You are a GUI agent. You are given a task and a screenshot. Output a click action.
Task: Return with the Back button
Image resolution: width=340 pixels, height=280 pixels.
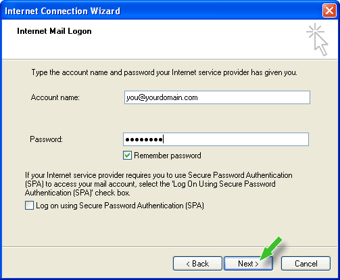tap(197, 263)
